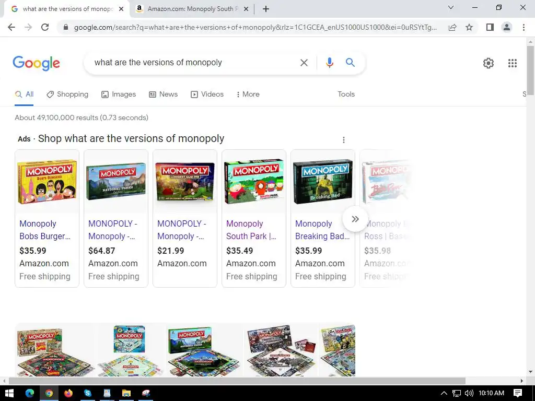The height and width of the screenshot is (401, 535).
Task: Clear the search box with the X
Action: point(304,63)
